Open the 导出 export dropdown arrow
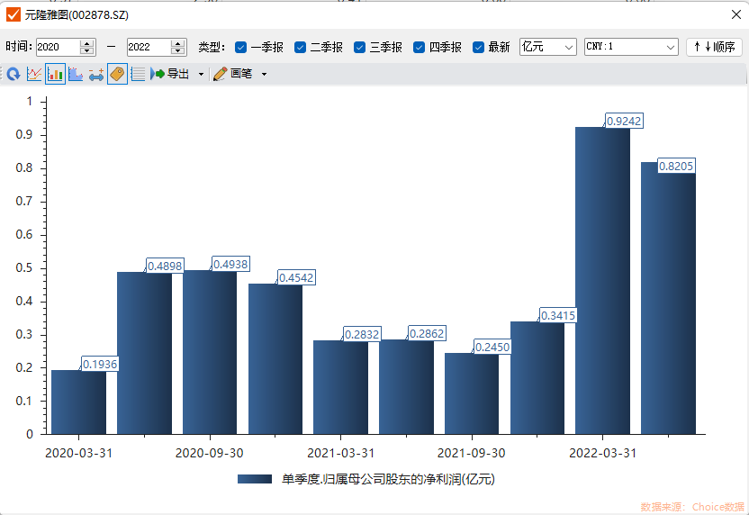749x515 pixels. (201, 74)
